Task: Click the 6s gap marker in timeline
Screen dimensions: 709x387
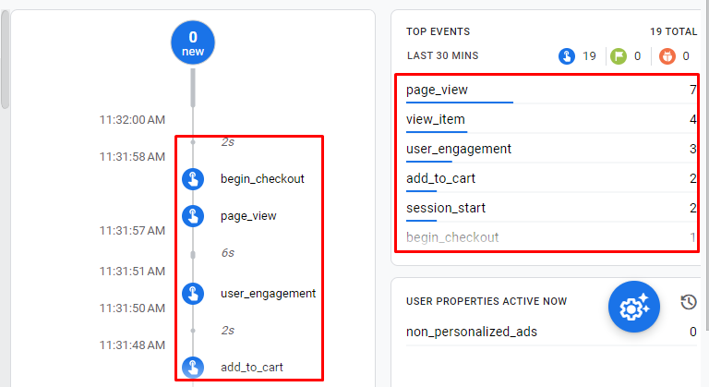Action: (227, 252)
